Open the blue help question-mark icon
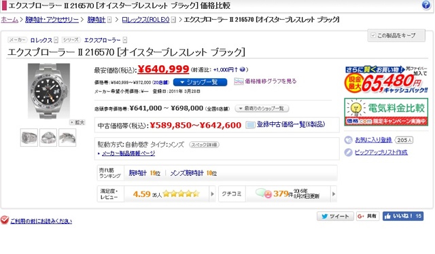This screenshot has width=435, height=254. click(426, 5)
